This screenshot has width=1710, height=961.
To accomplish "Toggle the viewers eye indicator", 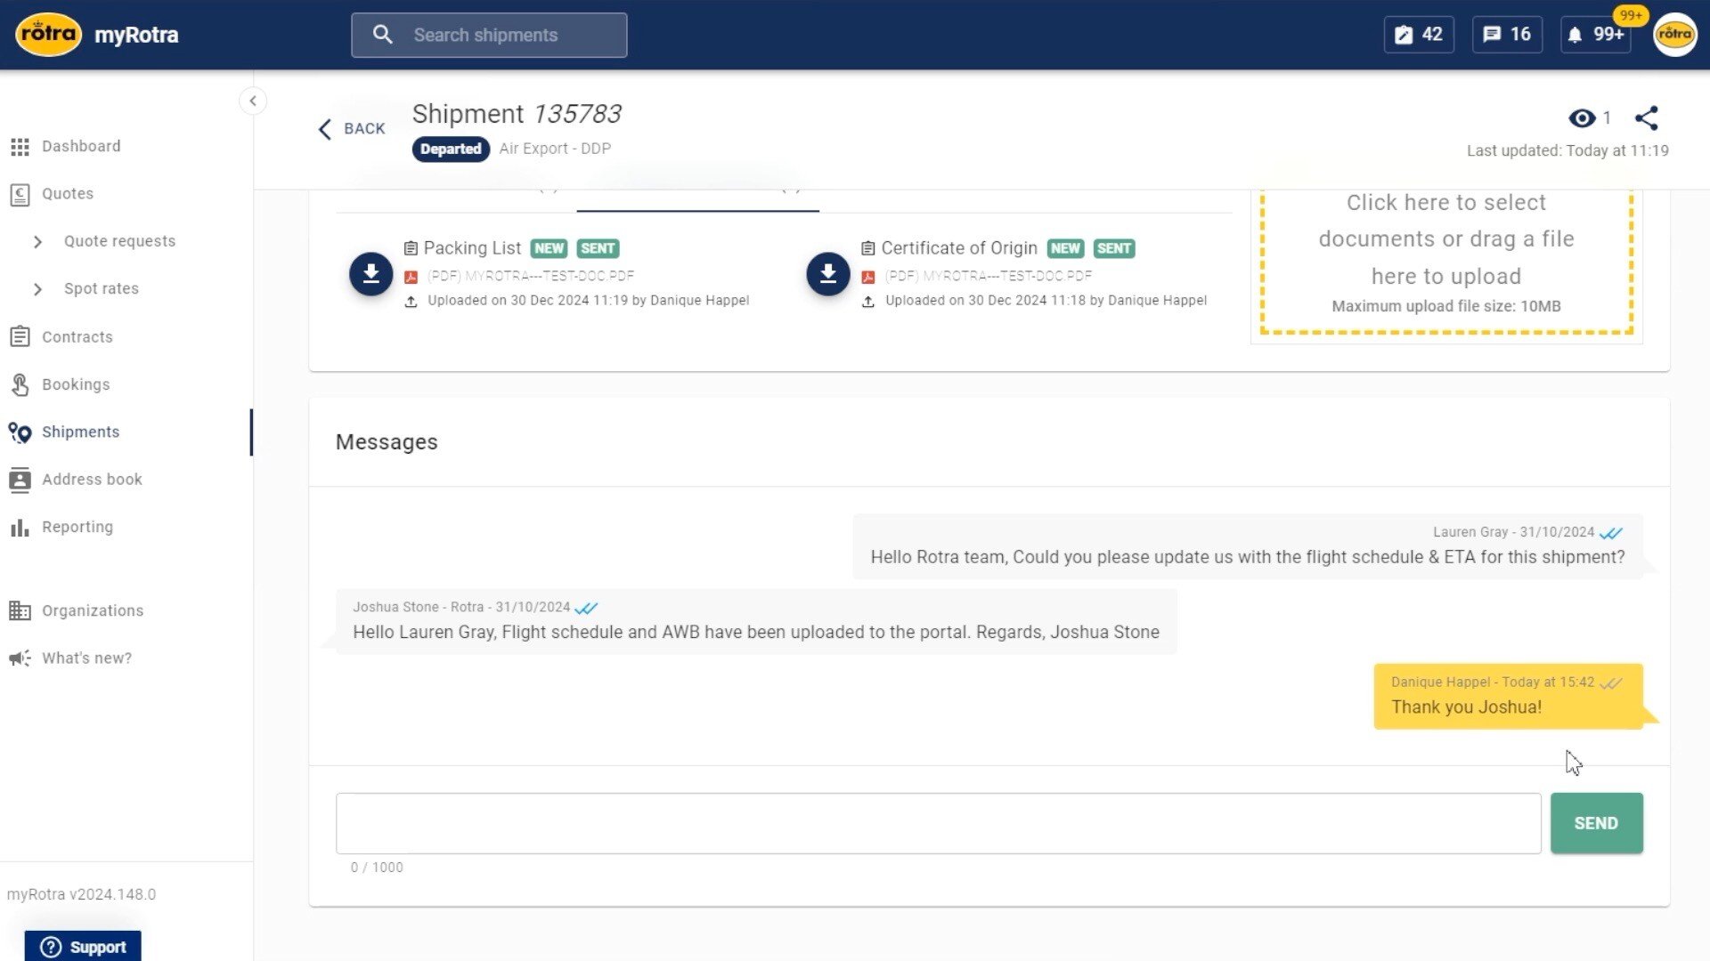I will (1582, 117).
